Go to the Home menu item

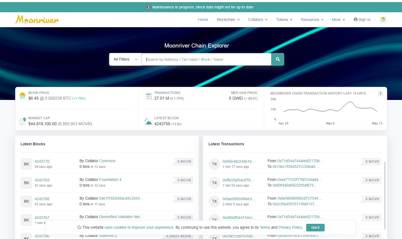pos(203,20)
